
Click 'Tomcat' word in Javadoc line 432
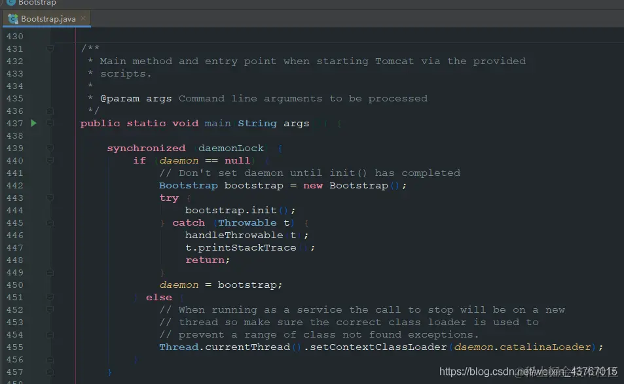point(394,61)
